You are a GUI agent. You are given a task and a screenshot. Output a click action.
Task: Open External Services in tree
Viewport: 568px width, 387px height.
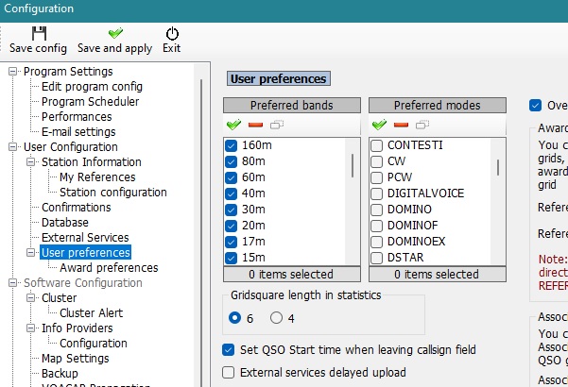pos(85,237)
